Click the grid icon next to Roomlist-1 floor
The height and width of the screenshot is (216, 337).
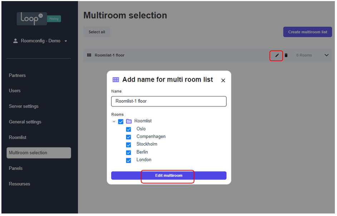click(x=89, y=55)
